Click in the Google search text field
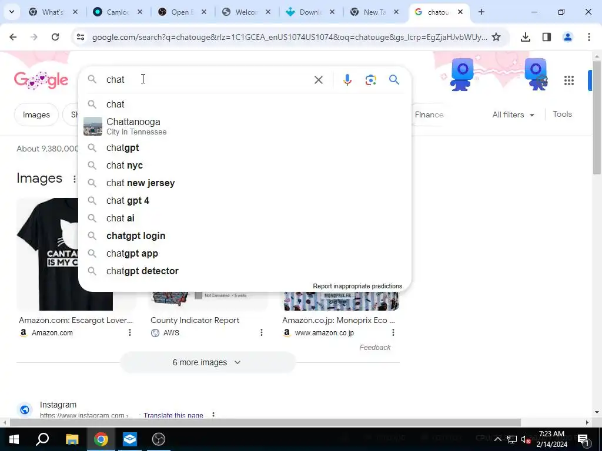Viewport: 602px width, 451px height. click(208, 80)
